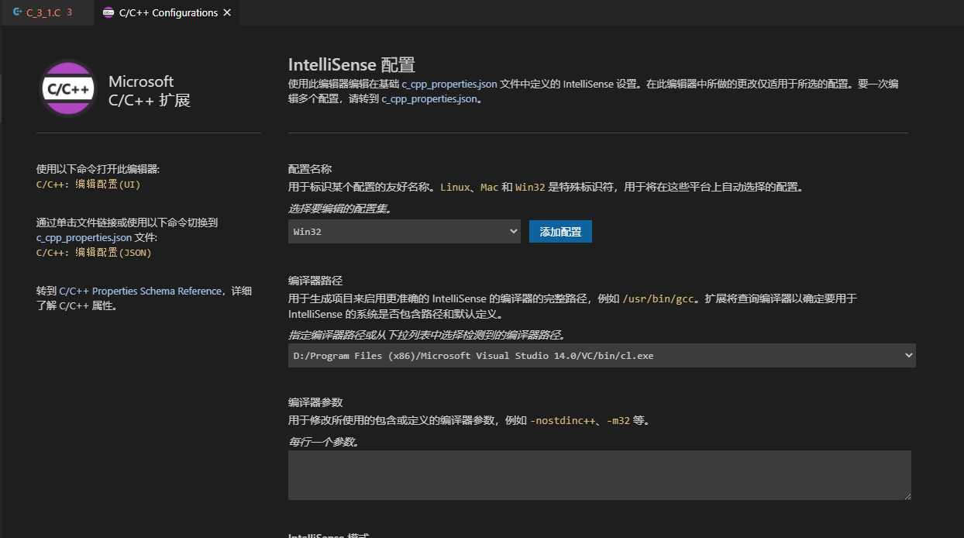
Task: Click inside the 编译器参数 text area
Action: 600,475
